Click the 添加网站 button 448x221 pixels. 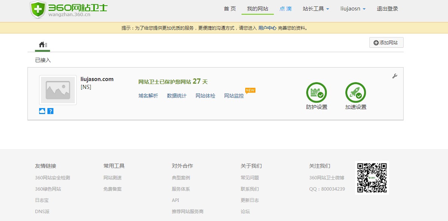click(x=386, y=42)
